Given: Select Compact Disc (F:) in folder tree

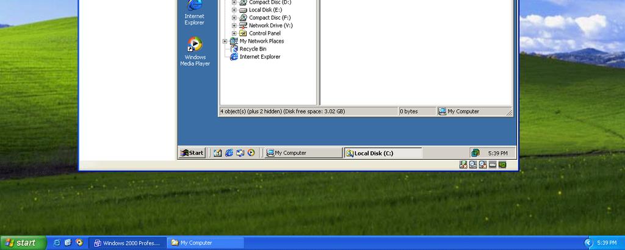Looking at the screenshot, I should point(270,18).
